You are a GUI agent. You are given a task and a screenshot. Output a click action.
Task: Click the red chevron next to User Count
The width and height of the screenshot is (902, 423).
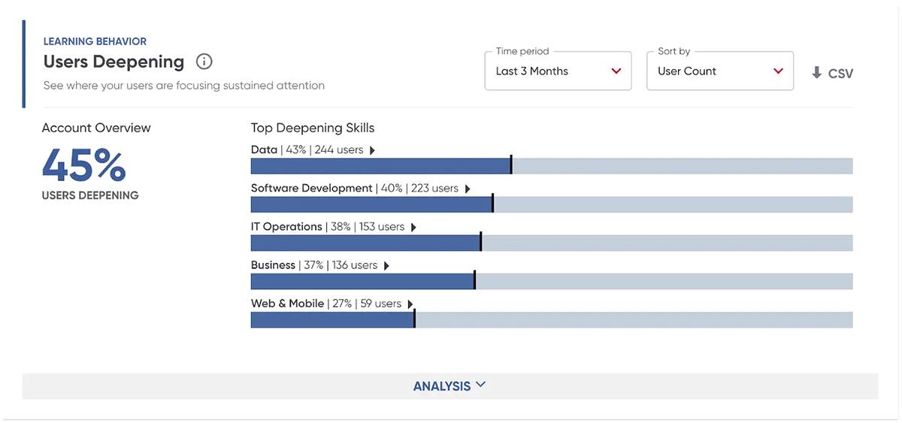point(778,71)
